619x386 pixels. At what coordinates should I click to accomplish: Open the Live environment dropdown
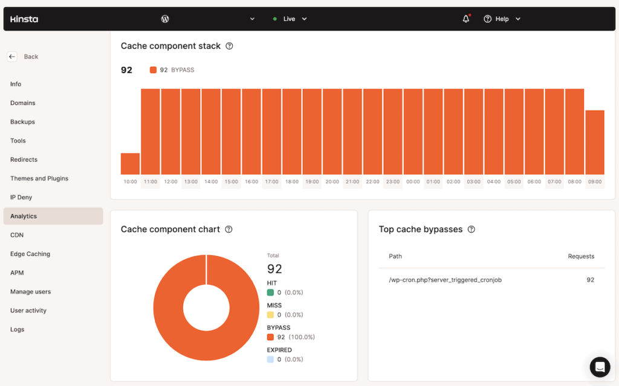click(290, 19)
